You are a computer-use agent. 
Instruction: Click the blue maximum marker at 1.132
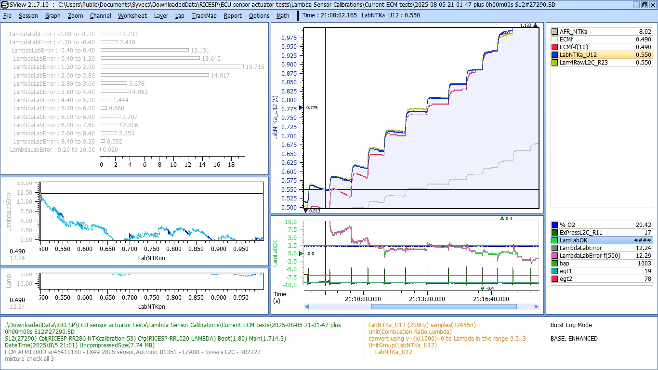(535, 26)
